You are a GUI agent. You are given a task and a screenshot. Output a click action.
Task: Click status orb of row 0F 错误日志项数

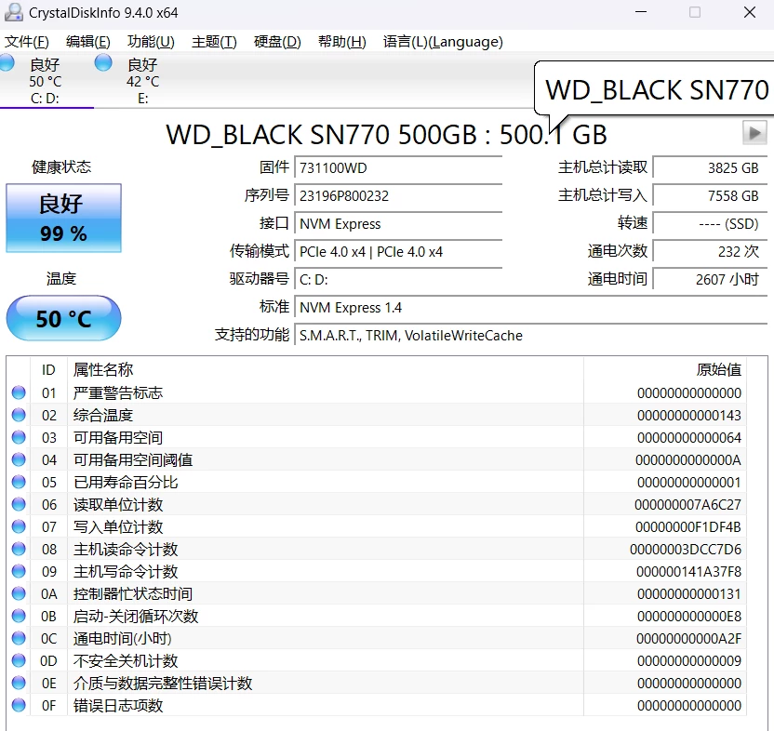click(19, 705)
